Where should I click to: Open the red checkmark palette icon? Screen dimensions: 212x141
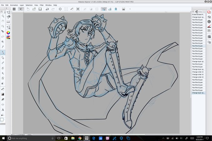point(209,26)
